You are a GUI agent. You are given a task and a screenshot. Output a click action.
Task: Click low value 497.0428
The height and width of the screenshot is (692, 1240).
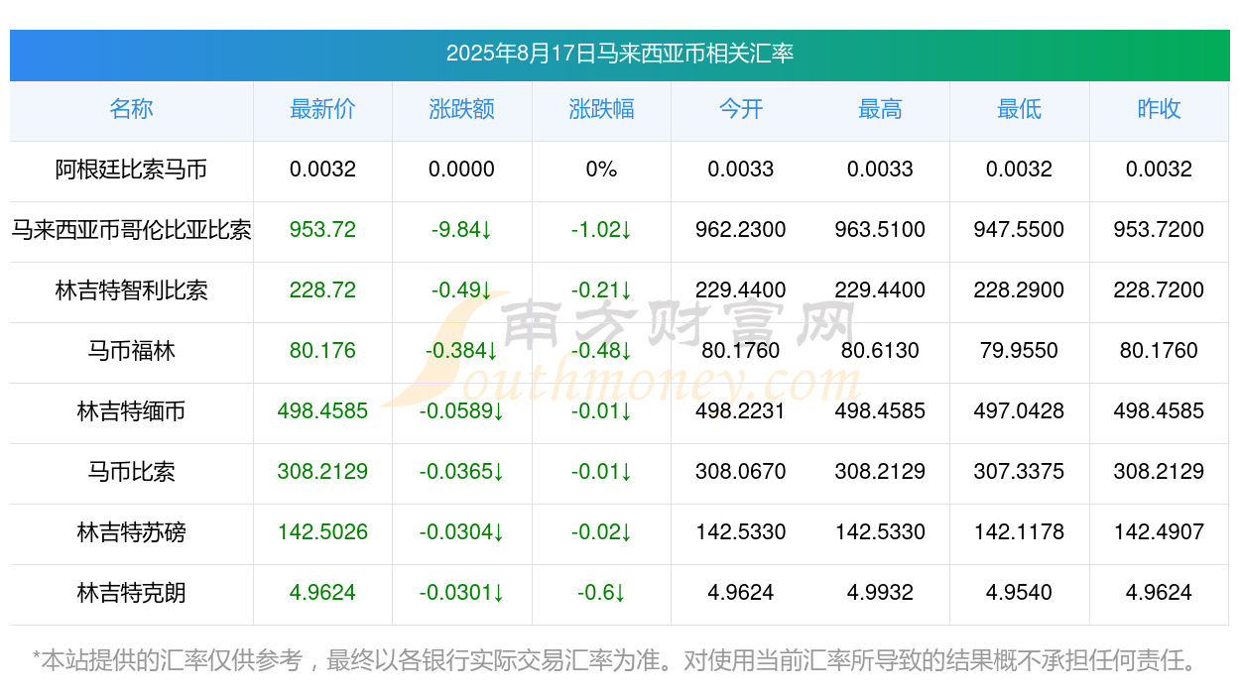point(1019,411)
